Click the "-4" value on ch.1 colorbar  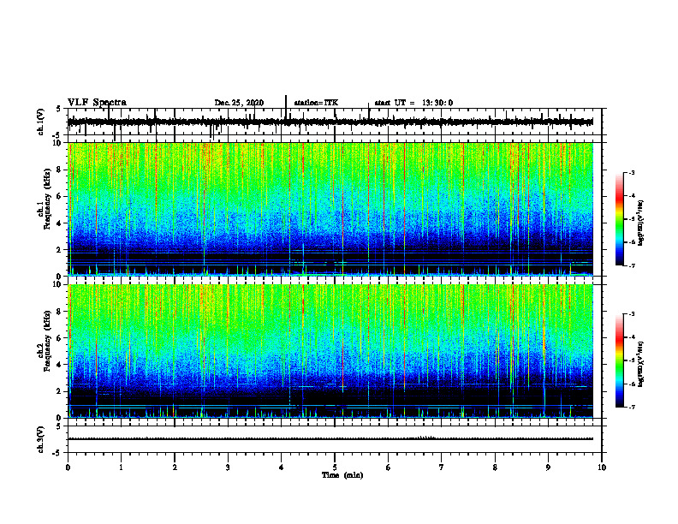[632, 196]
